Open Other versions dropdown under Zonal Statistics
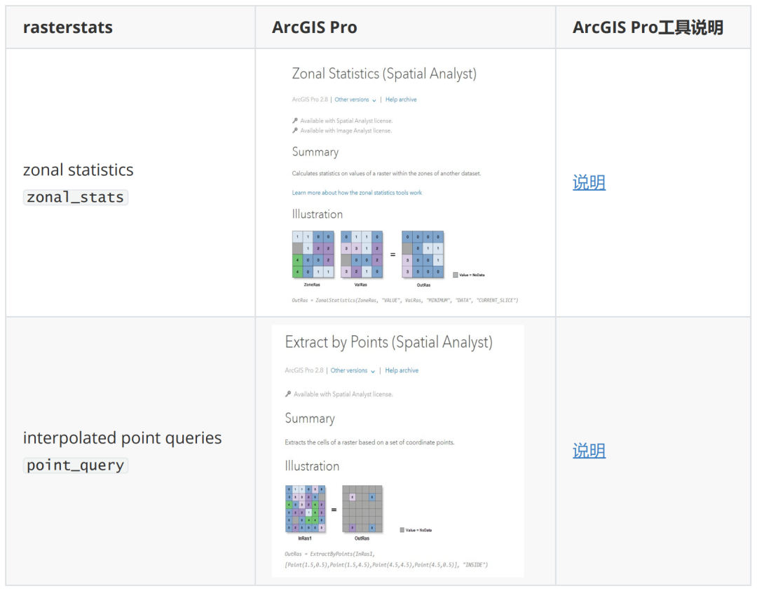This screenshot has width=757, height=591. pos(355,100)
